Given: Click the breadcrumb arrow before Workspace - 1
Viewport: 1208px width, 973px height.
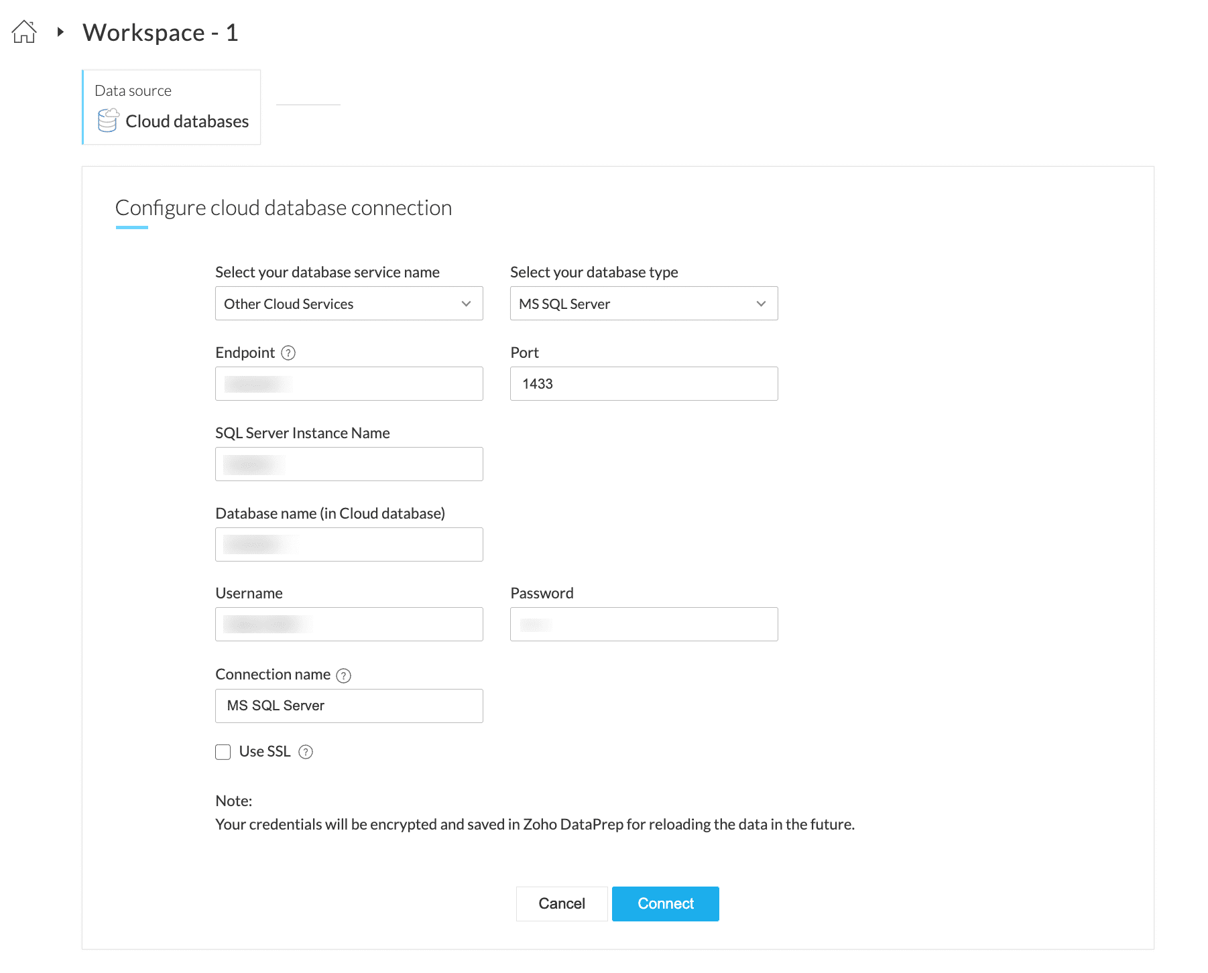Looking at the screenshot, I should (60, 31).
